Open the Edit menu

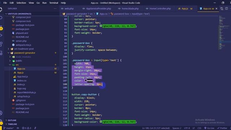pos(12,3)
